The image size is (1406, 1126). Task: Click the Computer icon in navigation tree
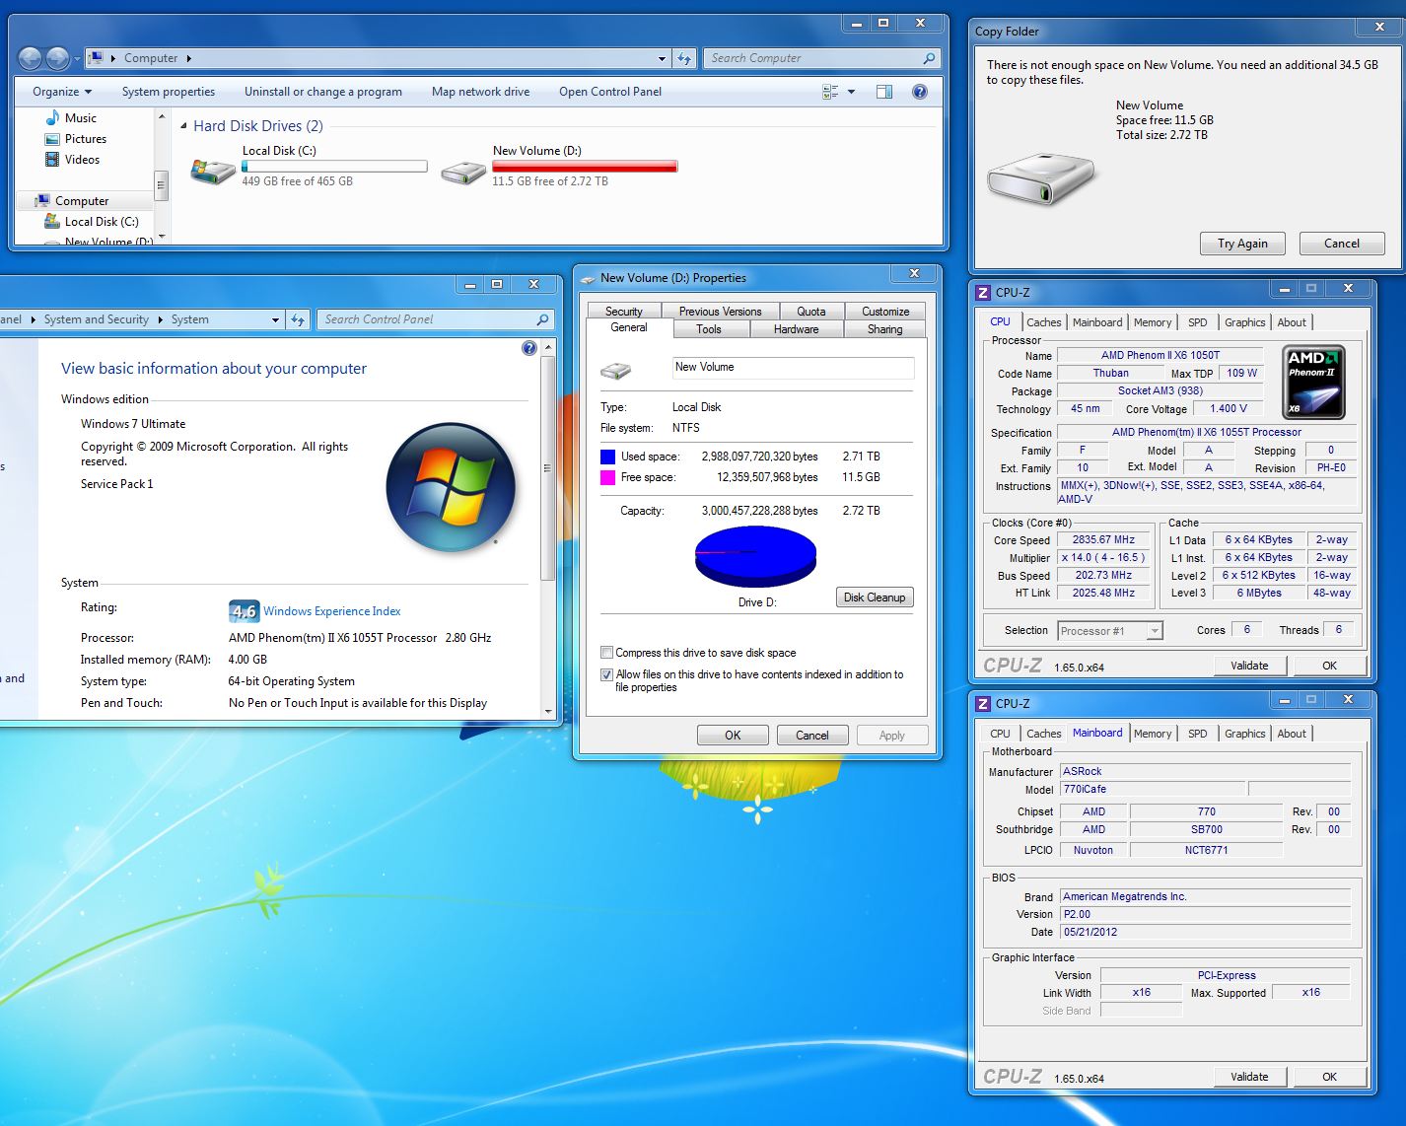42,200
